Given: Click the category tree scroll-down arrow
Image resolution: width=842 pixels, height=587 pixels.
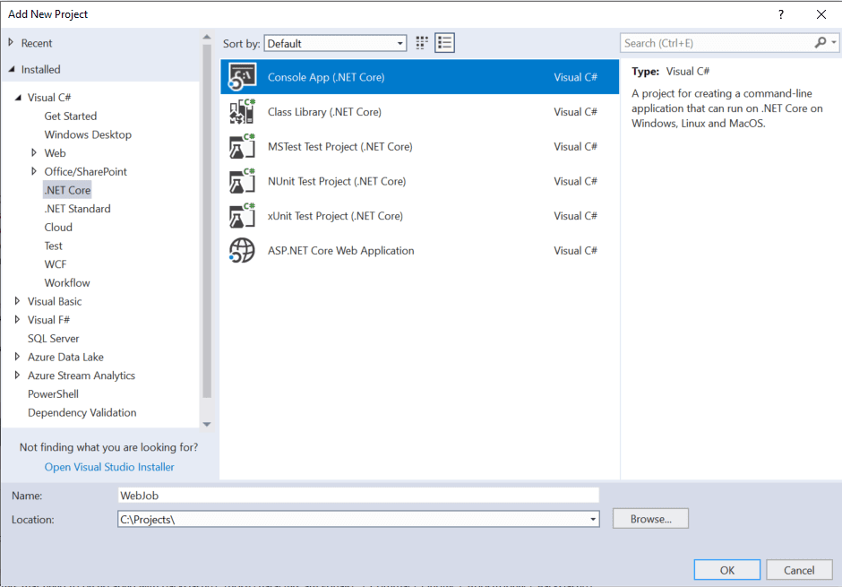Looking at the screenshot, I should click(x=207, y=424).
